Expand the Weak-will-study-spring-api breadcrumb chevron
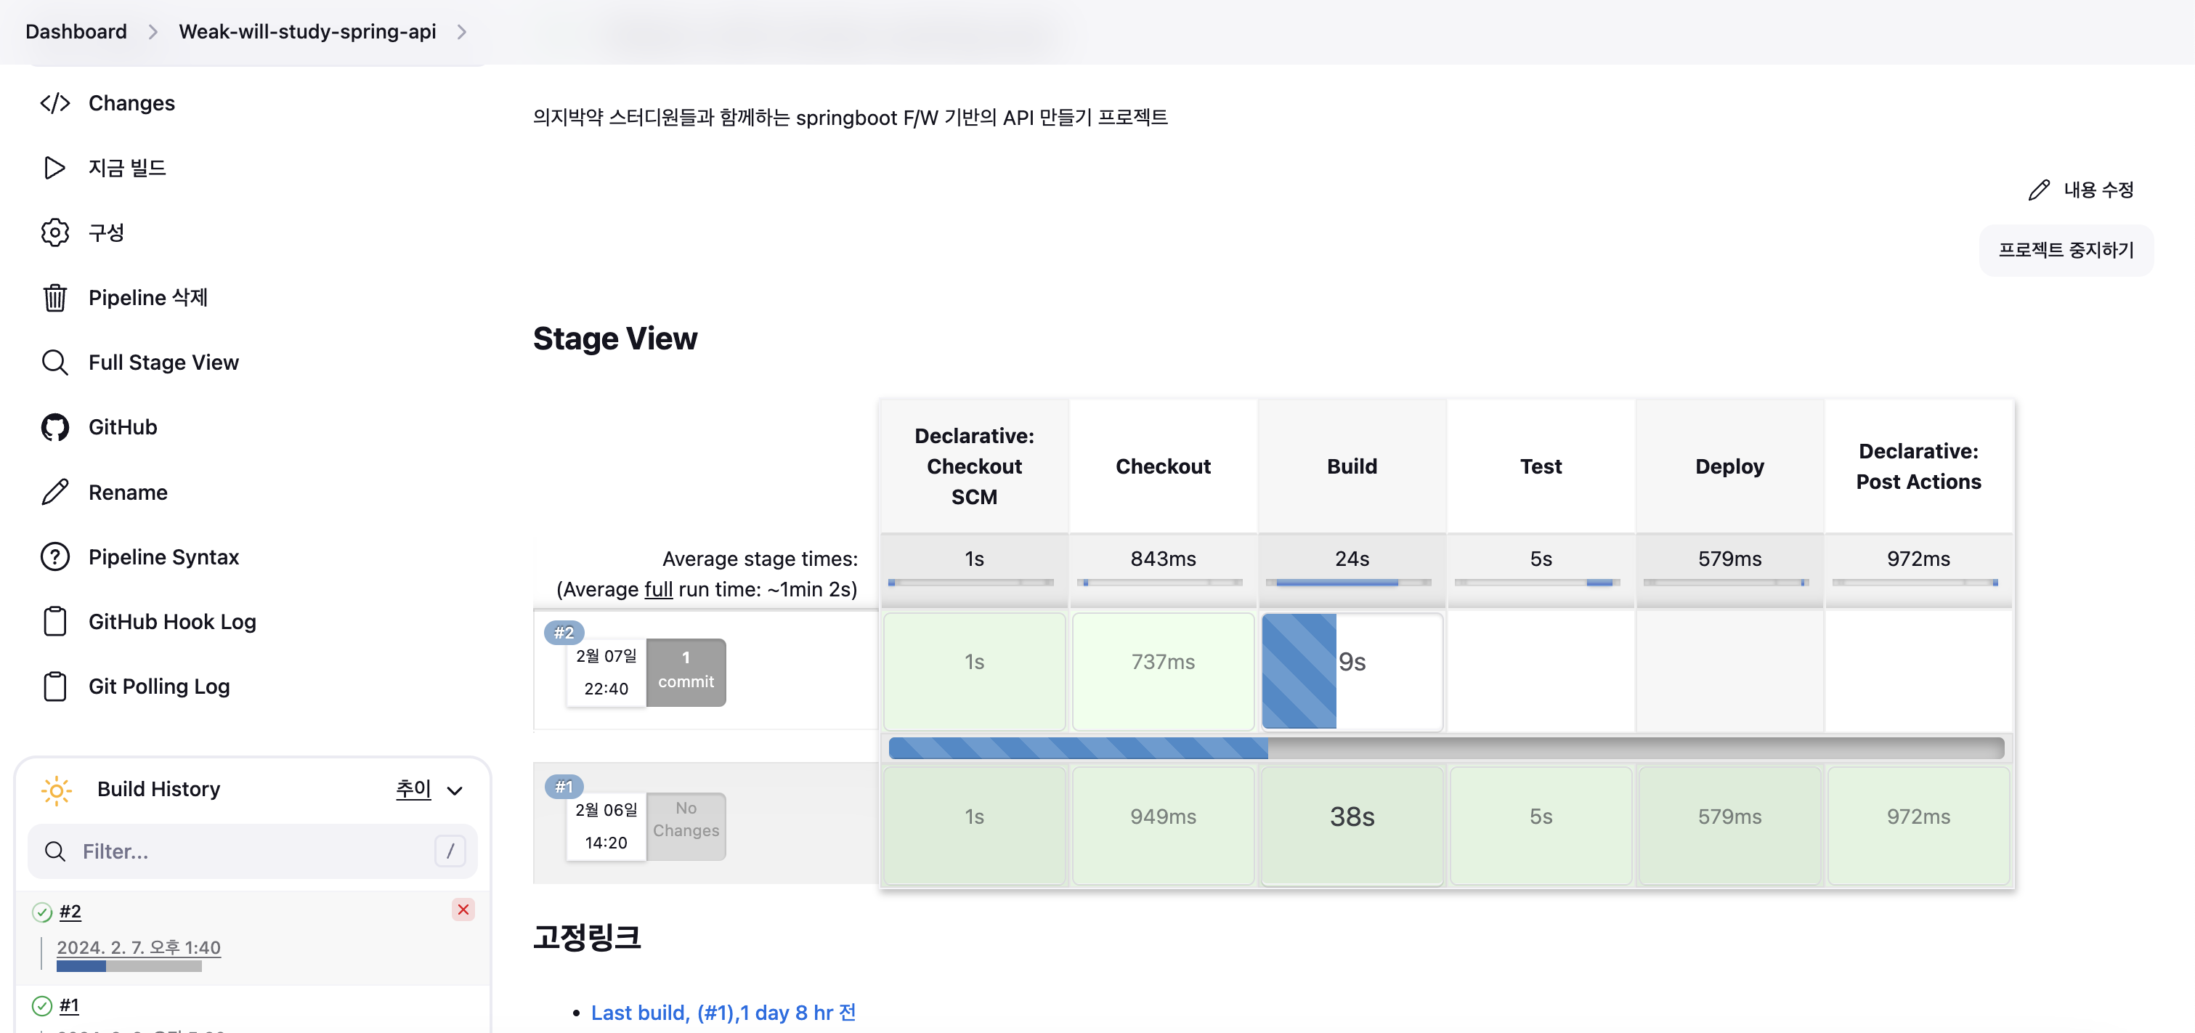The height and width of the screenshot is (1033, 2195). [462, 31]
